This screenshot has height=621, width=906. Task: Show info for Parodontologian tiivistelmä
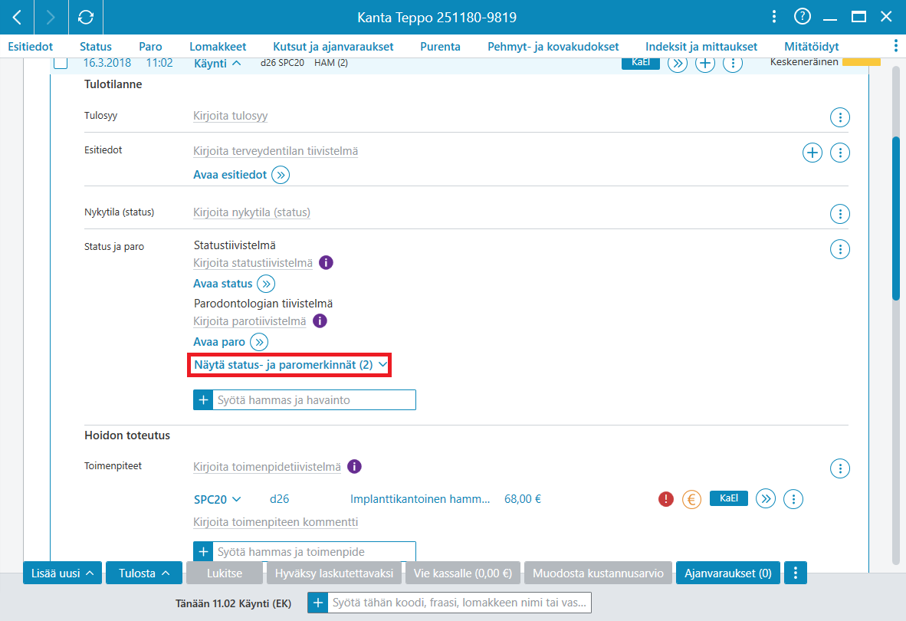pos(320,320)
